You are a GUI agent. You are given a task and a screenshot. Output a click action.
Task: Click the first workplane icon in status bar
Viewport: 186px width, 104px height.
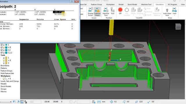[14, 102]
